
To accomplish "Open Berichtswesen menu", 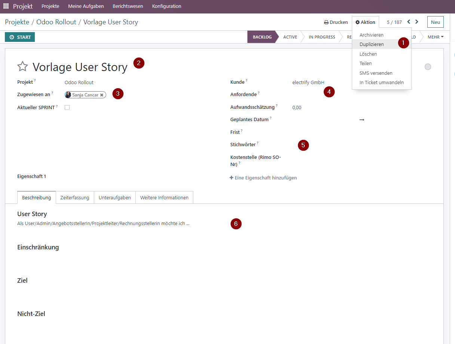I will [x=128, y=6].
